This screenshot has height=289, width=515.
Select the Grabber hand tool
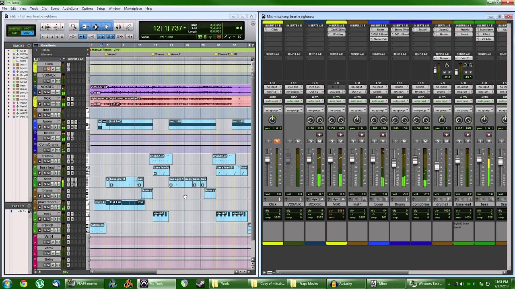pyautogui.click(x=107, y=27)
